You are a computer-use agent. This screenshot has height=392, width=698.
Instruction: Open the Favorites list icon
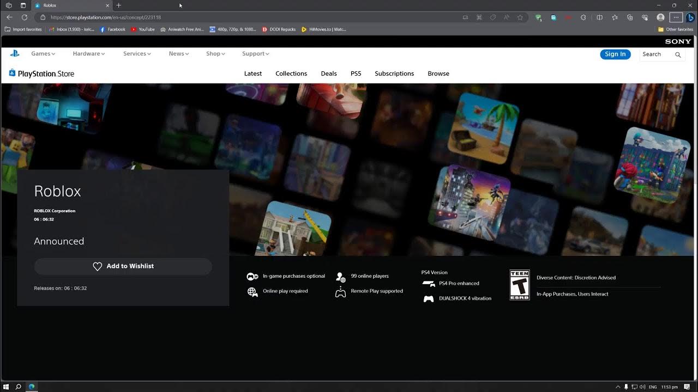coord(615,17)
